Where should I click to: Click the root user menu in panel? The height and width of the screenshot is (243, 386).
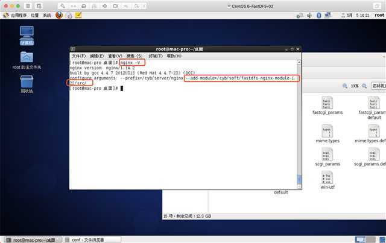379,15
